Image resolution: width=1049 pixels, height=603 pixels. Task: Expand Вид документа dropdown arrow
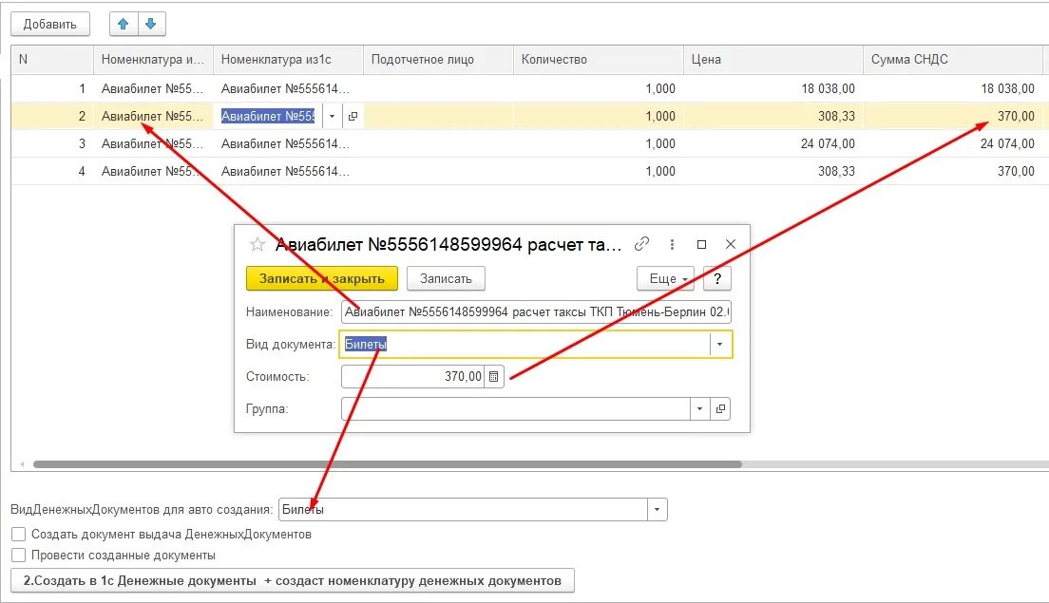(720, 345)
